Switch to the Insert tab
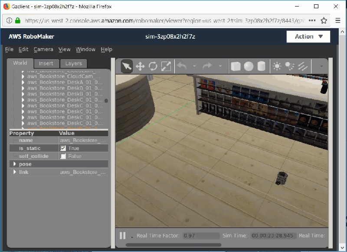This screenshot has width=347, height=252. tap(46, 63)
